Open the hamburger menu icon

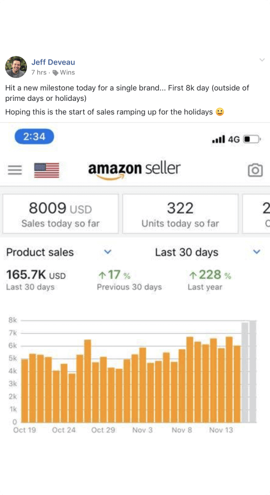point(15,170)
